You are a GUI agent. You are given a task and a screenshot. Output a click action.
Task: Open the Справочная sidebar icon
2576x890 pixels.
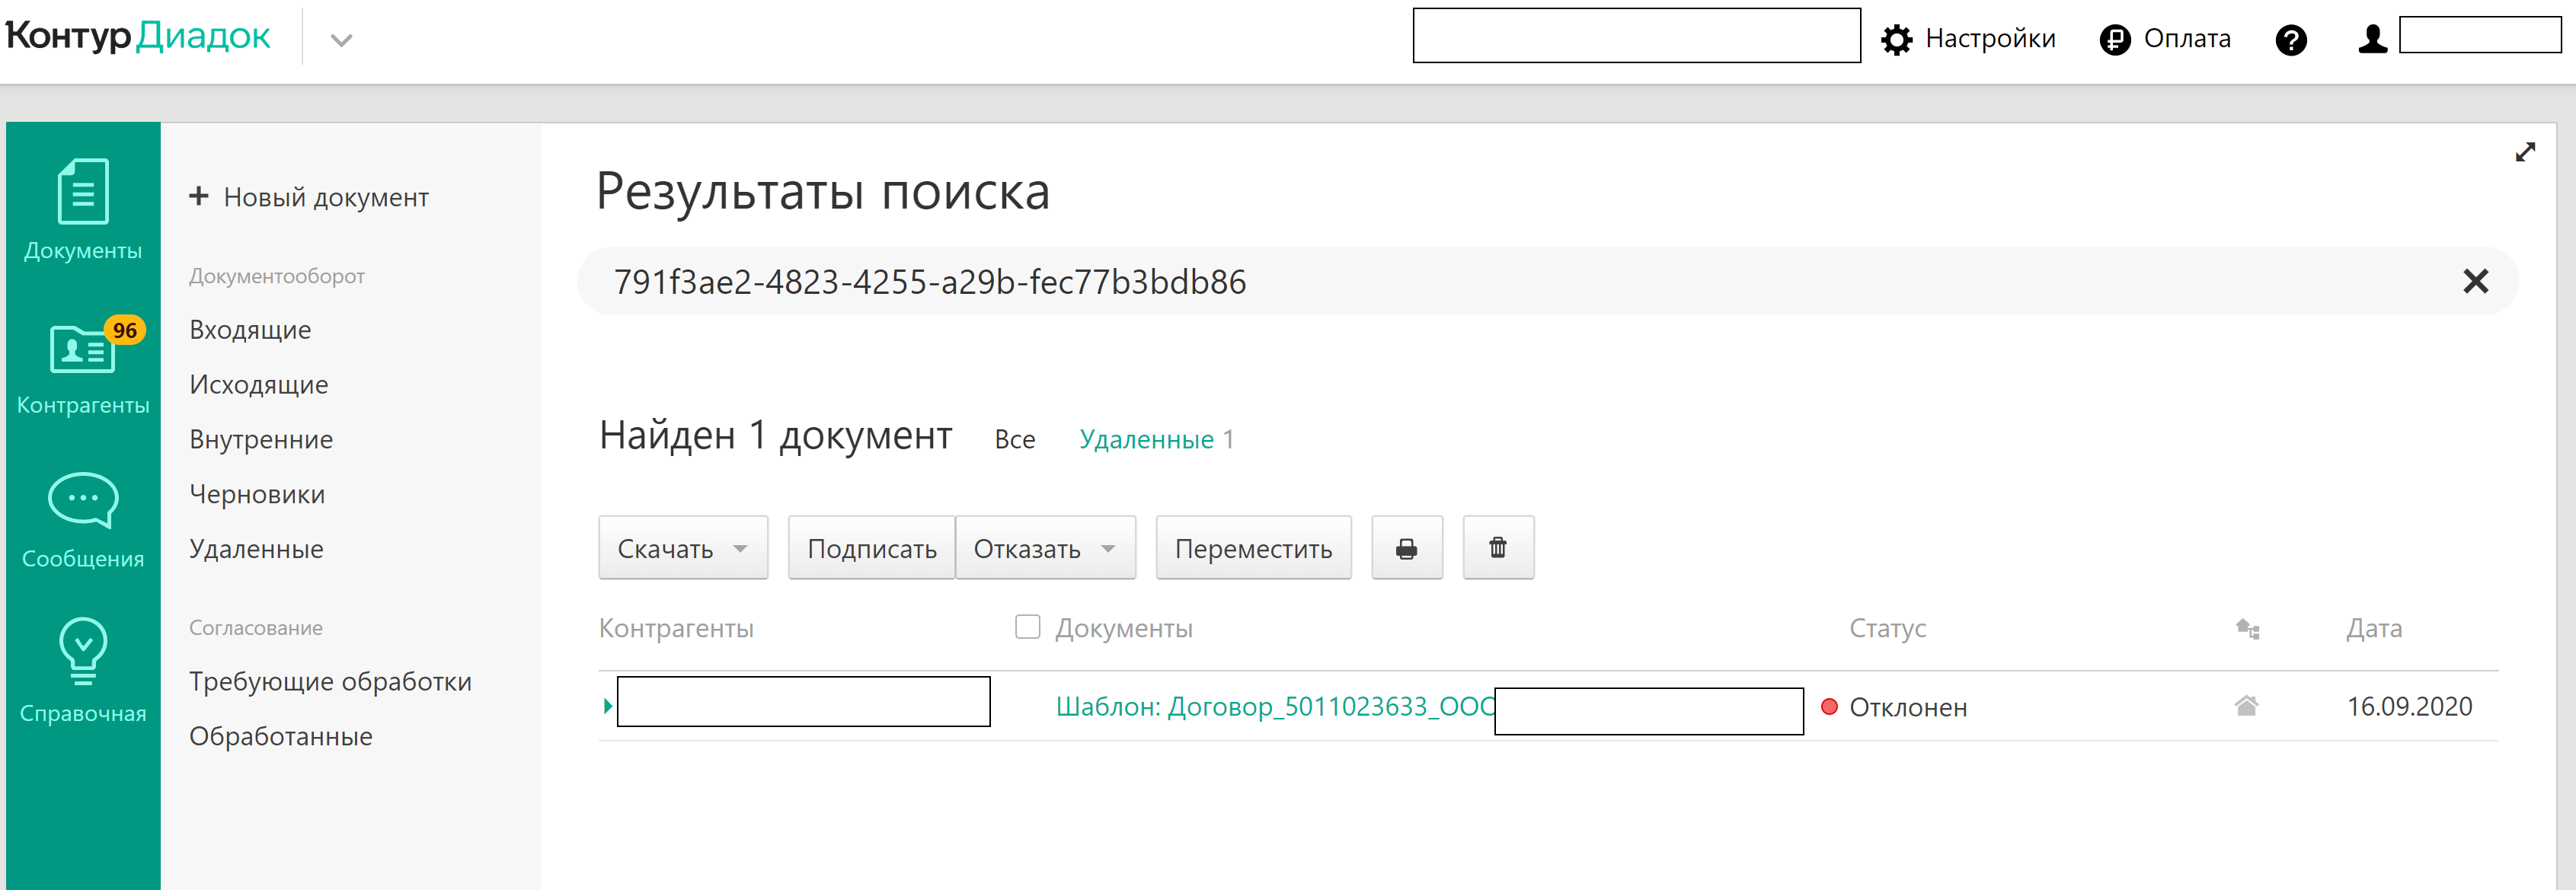pyautogui.click(x=83, y=650)
